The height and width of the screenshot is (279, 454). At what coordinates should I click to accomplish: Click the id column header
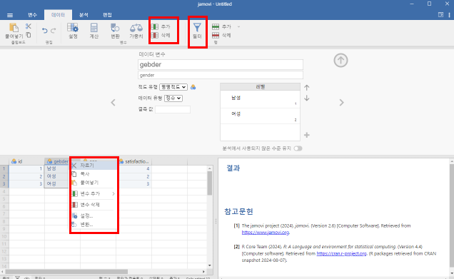26,161
